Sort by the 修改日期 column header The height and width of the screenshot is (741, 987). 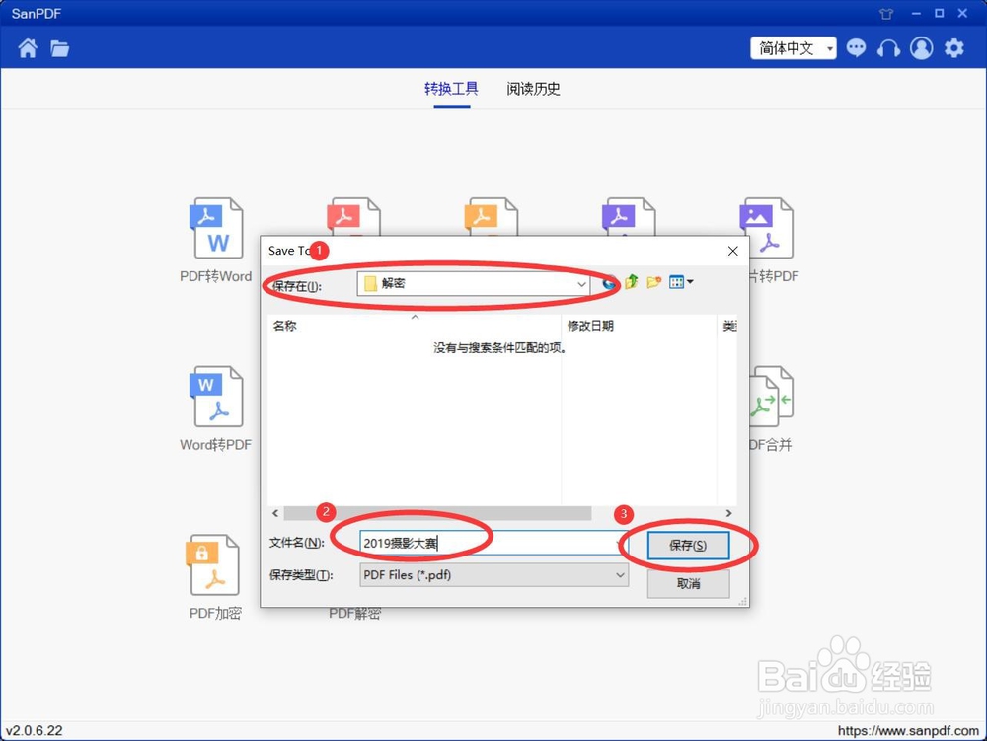coord(639,326)
